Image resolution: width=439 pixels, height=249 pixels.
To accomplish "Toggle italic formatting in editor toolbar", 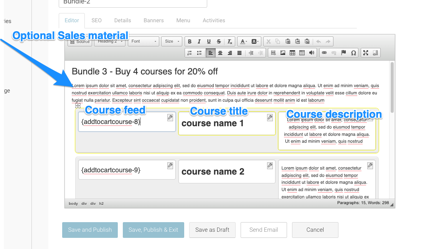I will [199, 41].
